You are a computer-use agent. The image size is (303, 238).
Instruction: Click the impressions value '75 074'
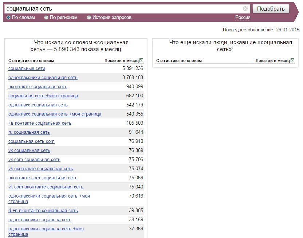tap(136, 168)
